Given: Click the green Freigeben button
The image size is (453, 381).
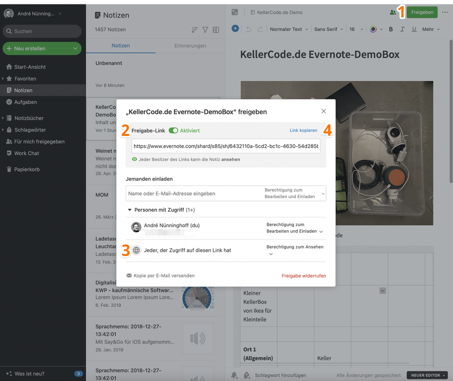Looking at the screenshot, I should (422, 12).
